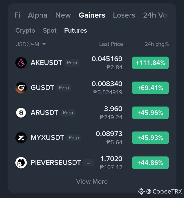Image resolution: width=184 pixels, height=198 pixels.
Task: Open the truncated tag next to PIEVERSEUSDT
Action: pyautogui.click(x=88, y=163)
